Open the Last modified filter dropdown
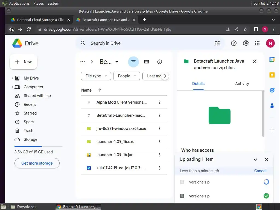The image size is (280, 210). click(x=153, y=76)
